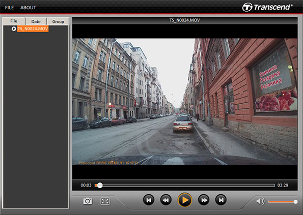Click the seek bar knob

coord(100,186)
